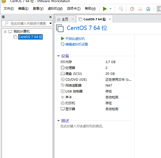Click the 开启此虚拟机 link
The height and width of the screenshot is (158, 161).
[75, 39]
